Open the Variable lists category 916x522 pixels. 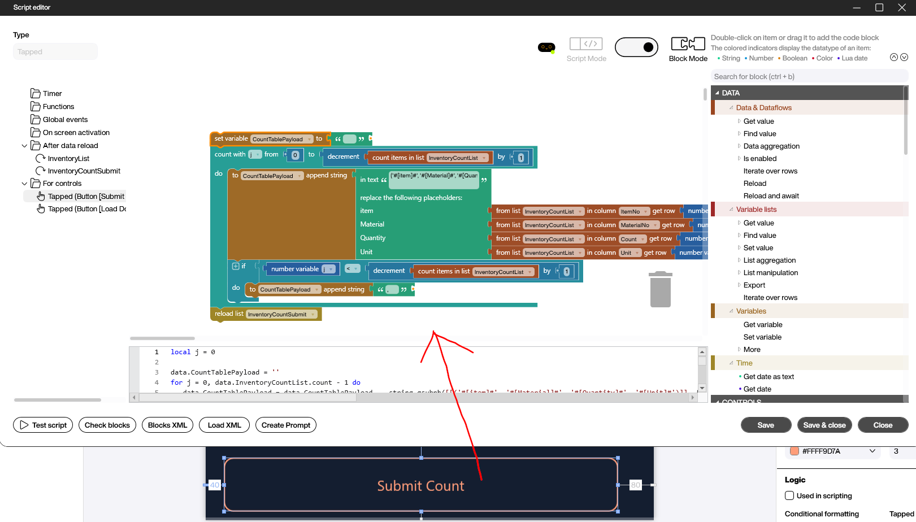coord(756,210)
